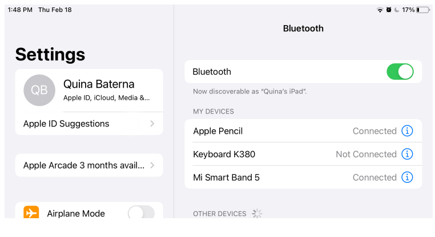Open Apple ID Suggestions chevron

(152, 124)
